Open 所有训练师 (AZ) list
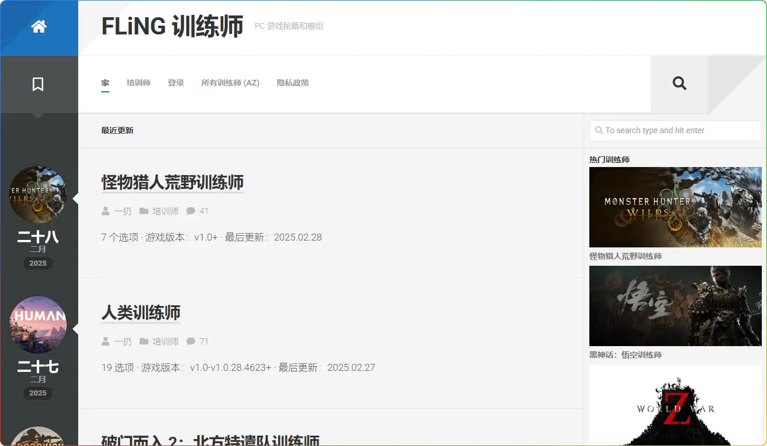The image size is (767, 446). (230, 83)
